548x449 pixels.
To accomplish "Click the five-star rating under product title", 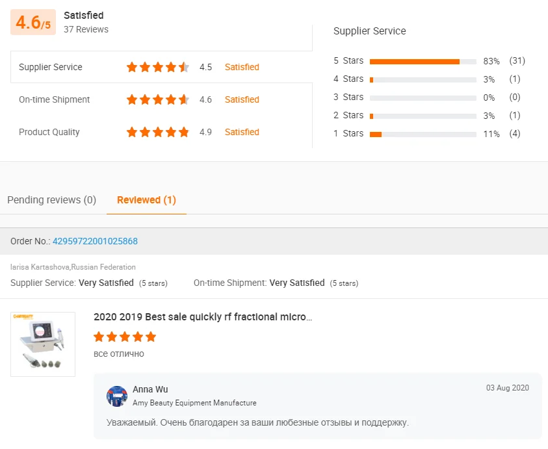I will pos(125,337).
